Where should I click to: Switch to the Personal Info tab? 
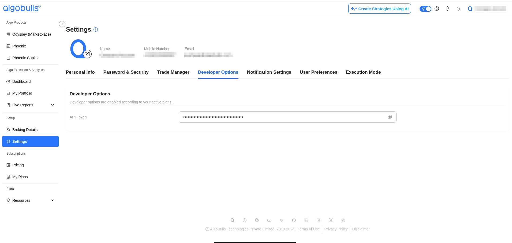(x=80, y=72)
